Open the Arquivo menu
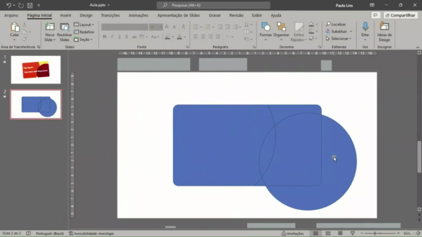Screen dimensions: 422x237 (11, 15)
